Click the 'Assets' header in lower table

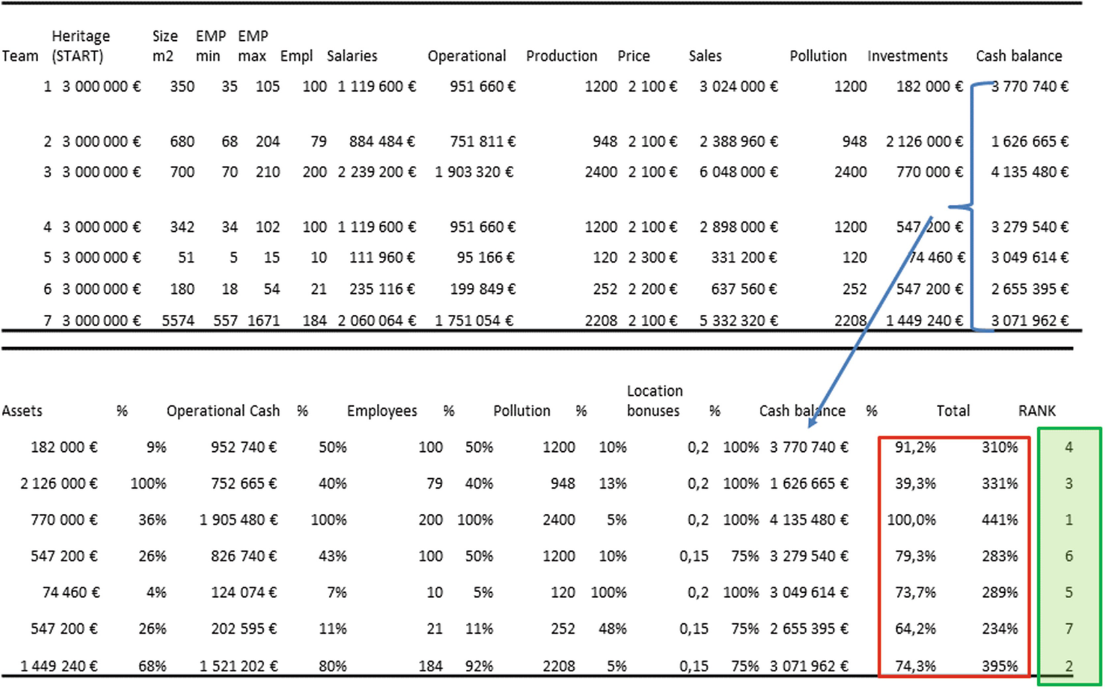pyautogui.click(x=22, y=411)
